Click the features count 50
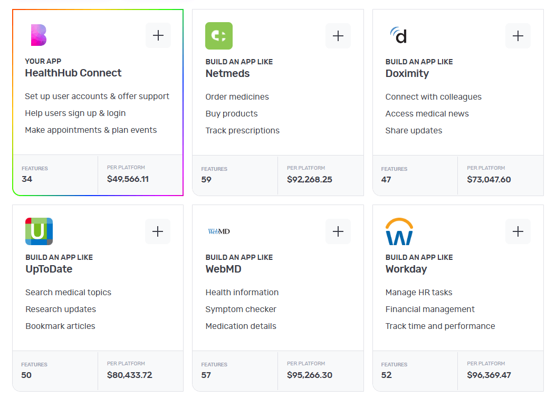 pyautogui.click(x=26, y=375)
